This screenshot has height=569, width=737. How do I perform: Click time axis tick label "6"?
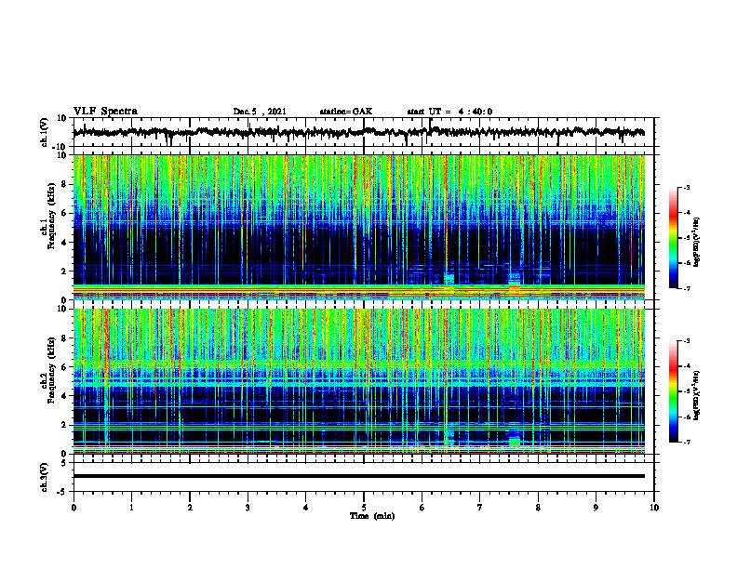point(422,508)
